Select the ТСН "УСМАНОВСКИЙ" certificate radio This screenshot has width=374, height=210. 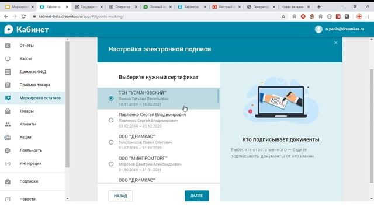tap(111, 99)
